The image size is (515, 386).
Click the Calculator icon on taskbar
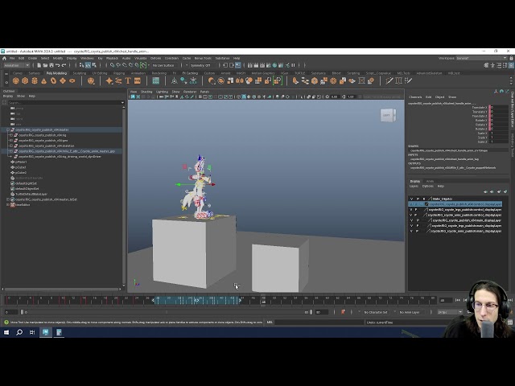click(59, 332)
